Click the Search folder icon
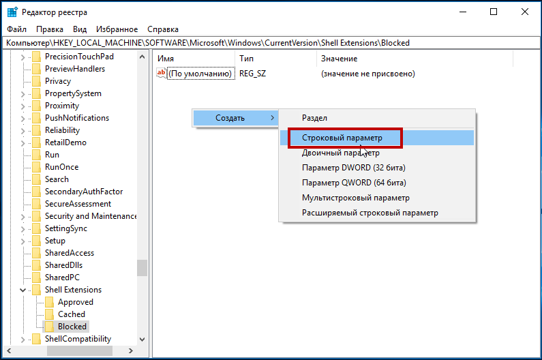542x360 pixels. pyautogui.click(x=36, y=179)
